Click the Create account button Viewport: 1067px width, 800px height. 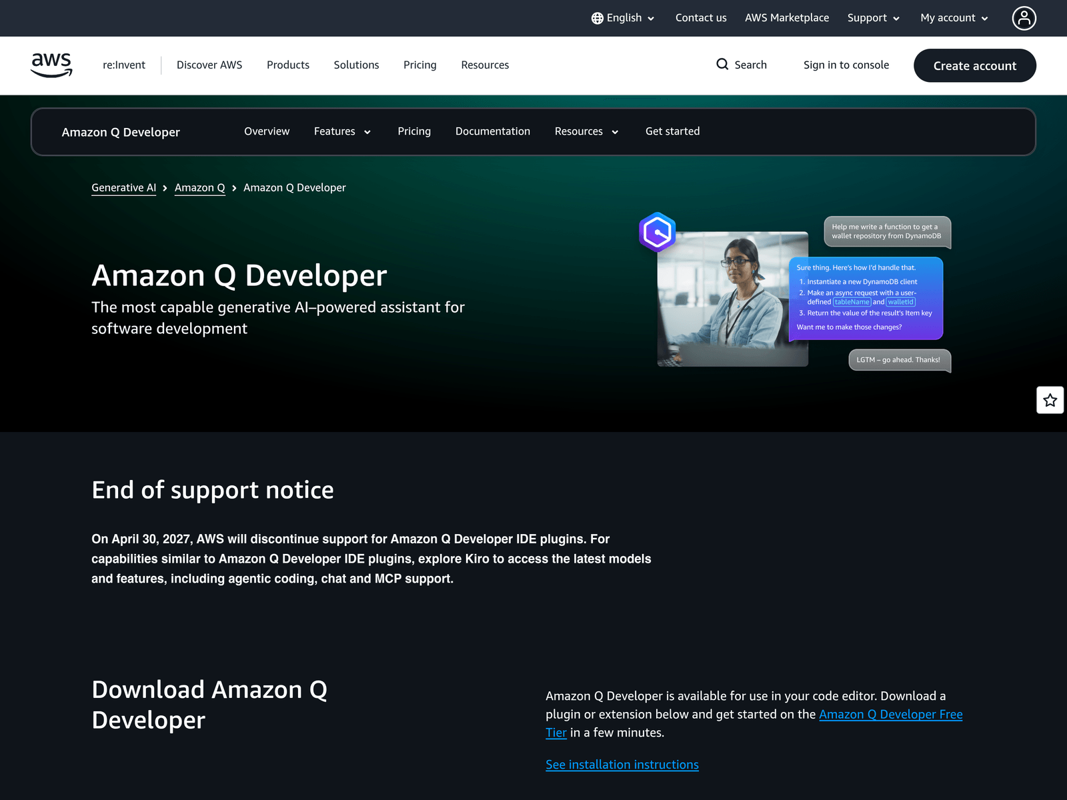click(975, 65)
